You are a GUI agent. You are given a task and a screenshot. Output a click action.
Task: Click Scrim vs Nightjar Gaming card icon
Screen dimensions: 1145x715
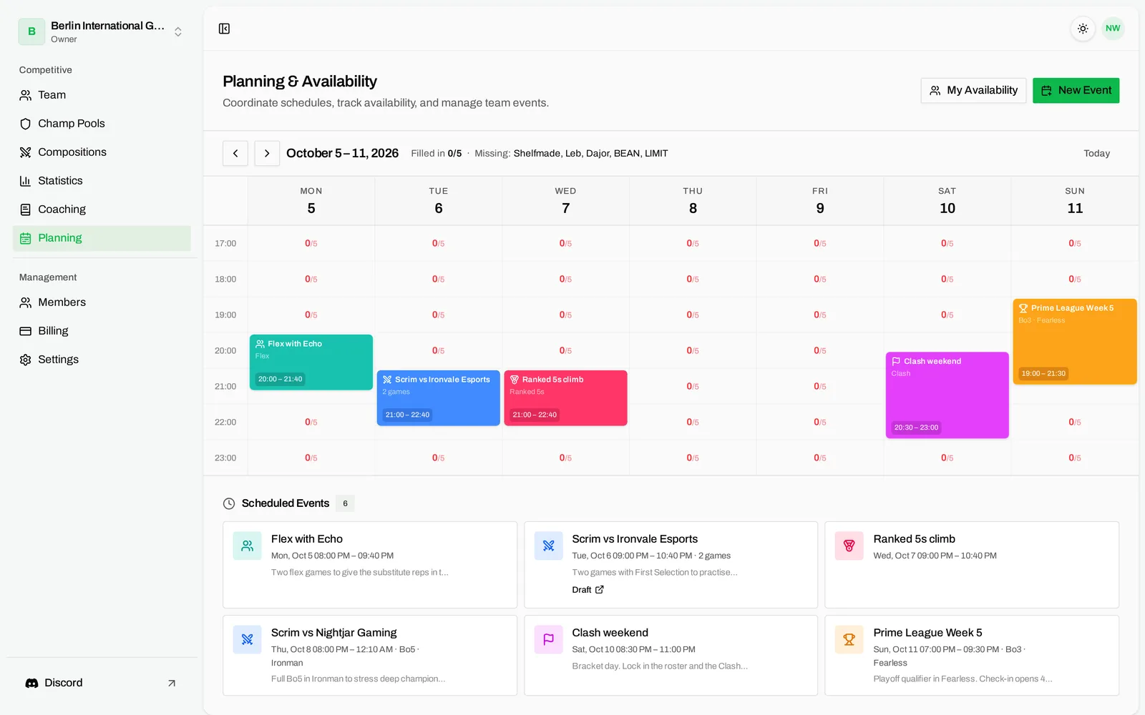tap(247, 639)
